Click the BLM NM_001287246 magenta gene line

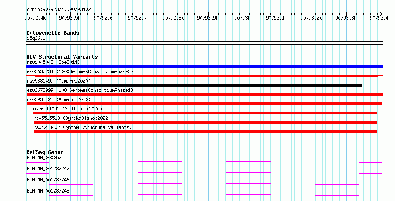[x=204, y=184]
